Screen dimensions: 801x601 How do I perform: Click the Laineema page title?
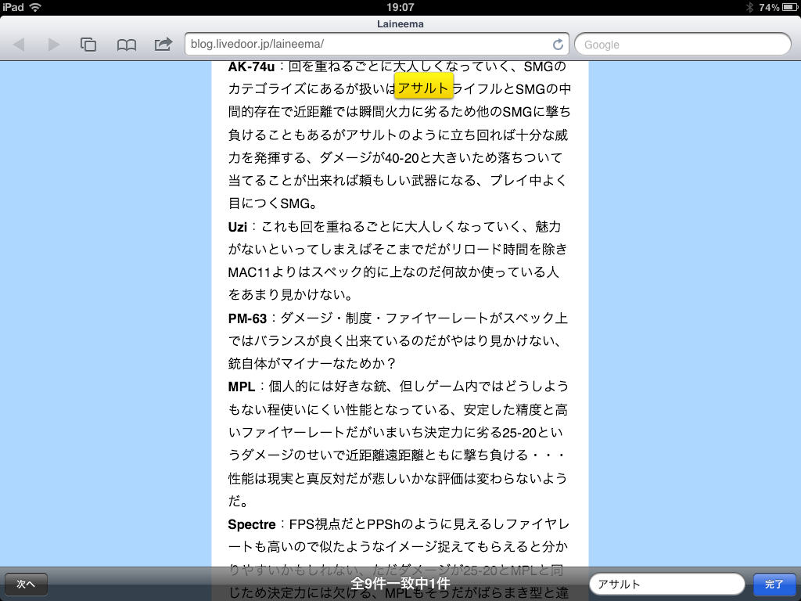400,24
